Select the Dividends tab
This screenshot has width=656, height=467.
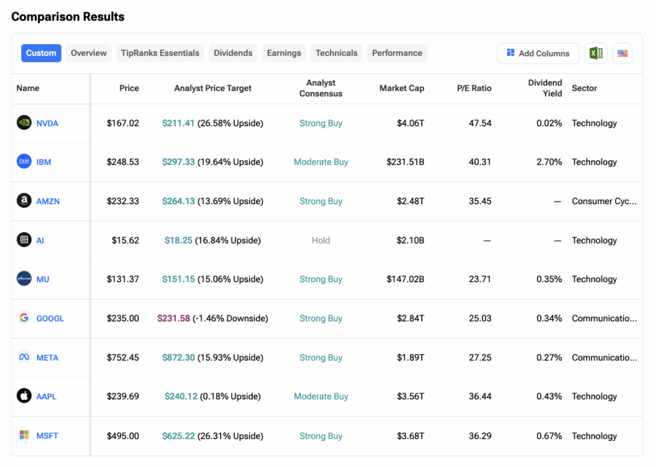click(x=233, y=53)
